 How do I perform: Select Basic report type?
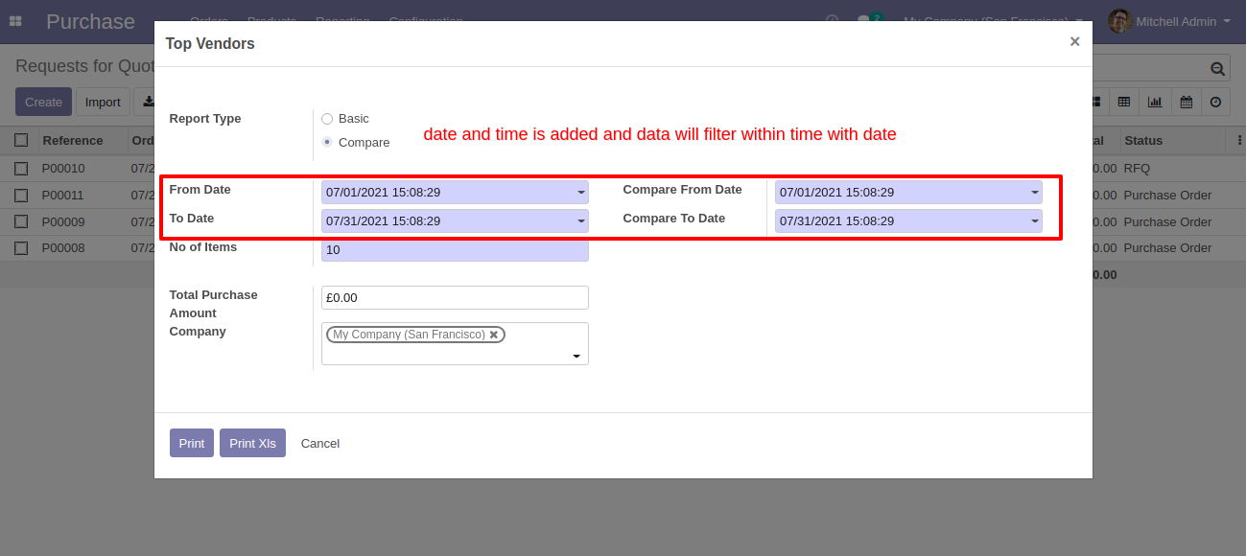coord(327,119)
